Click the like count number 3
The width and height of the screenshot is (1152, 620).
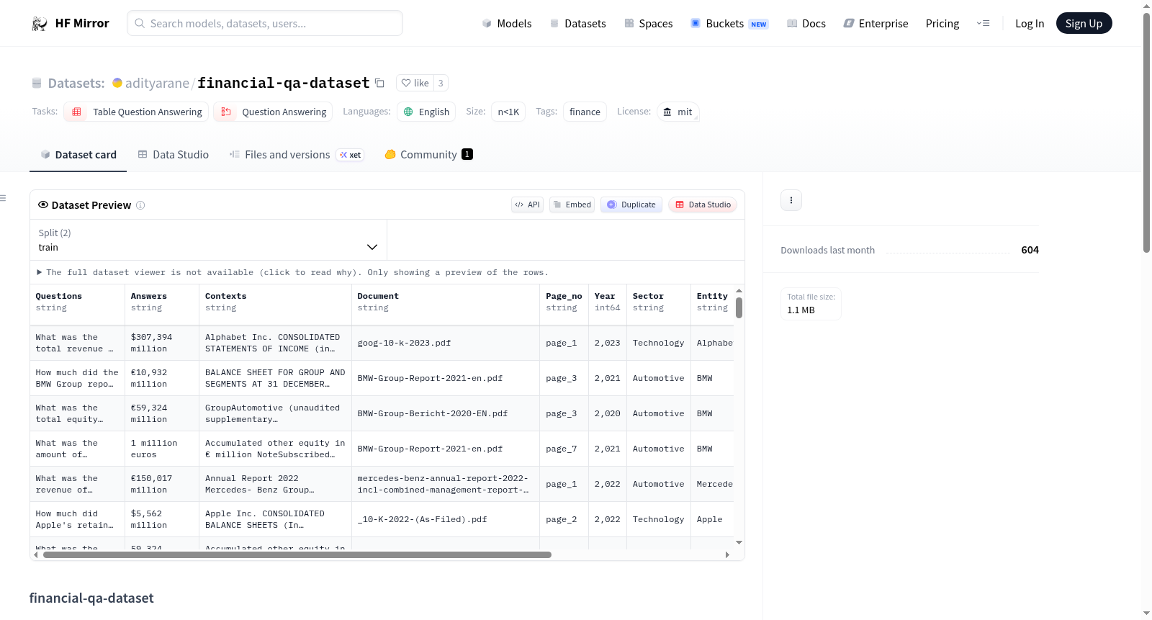click(441, 83)
